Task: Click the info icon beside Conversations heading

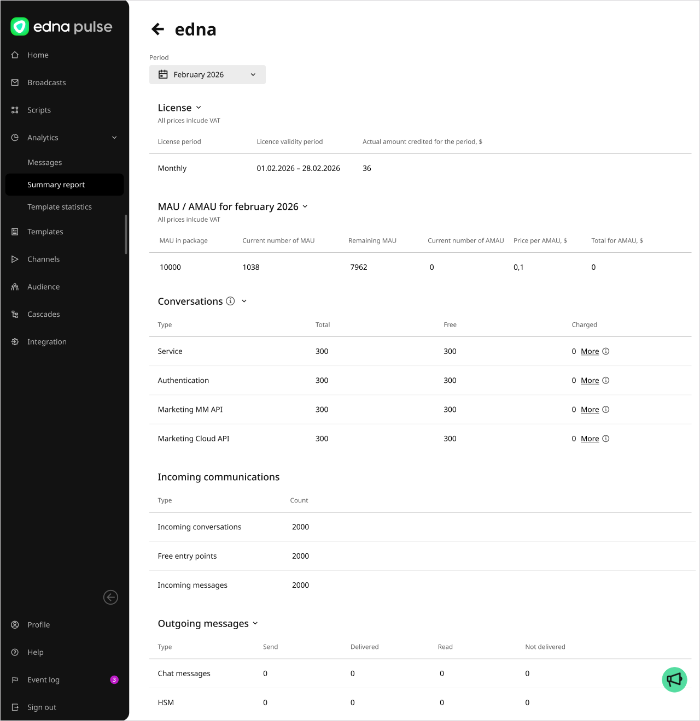Action: 231,301
